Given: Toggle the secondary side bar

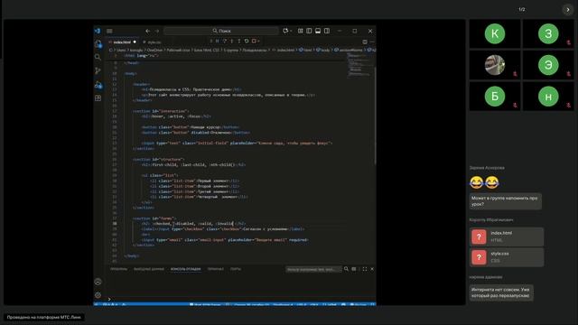Looking at the screenshot, I should tap(327, 31).
